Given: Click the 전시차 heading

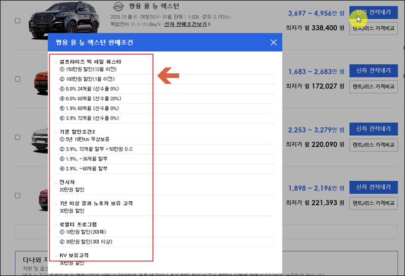Looking at the screenshot, I should [x=67, y=182].
